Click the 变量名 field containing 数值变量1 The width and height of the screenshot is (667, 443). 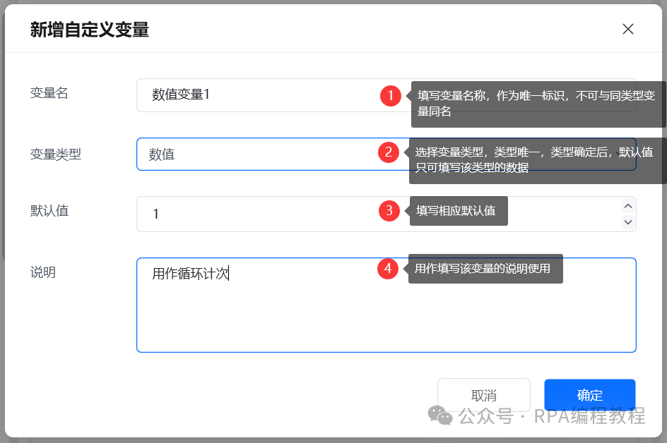pos(386,95)
